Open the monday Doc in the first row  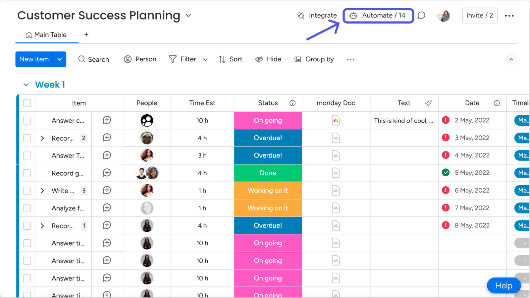pos(336,120)
